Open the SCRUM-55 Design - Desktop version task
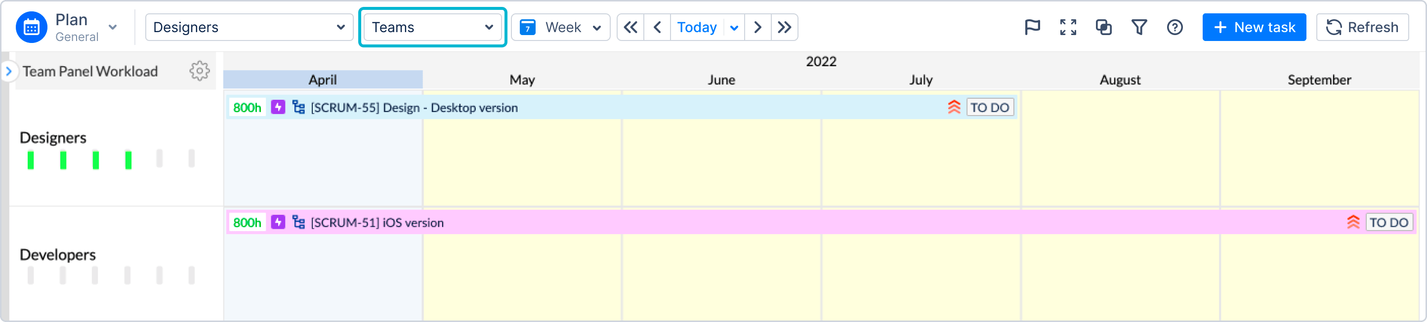This screenshot has height=322, width=1427. (x=414, y=107)
